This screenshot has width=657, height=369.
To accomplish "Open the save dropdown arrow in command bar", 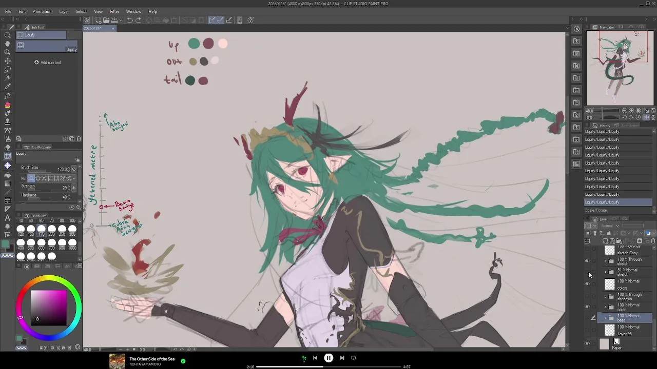I will tap(121, 20).
